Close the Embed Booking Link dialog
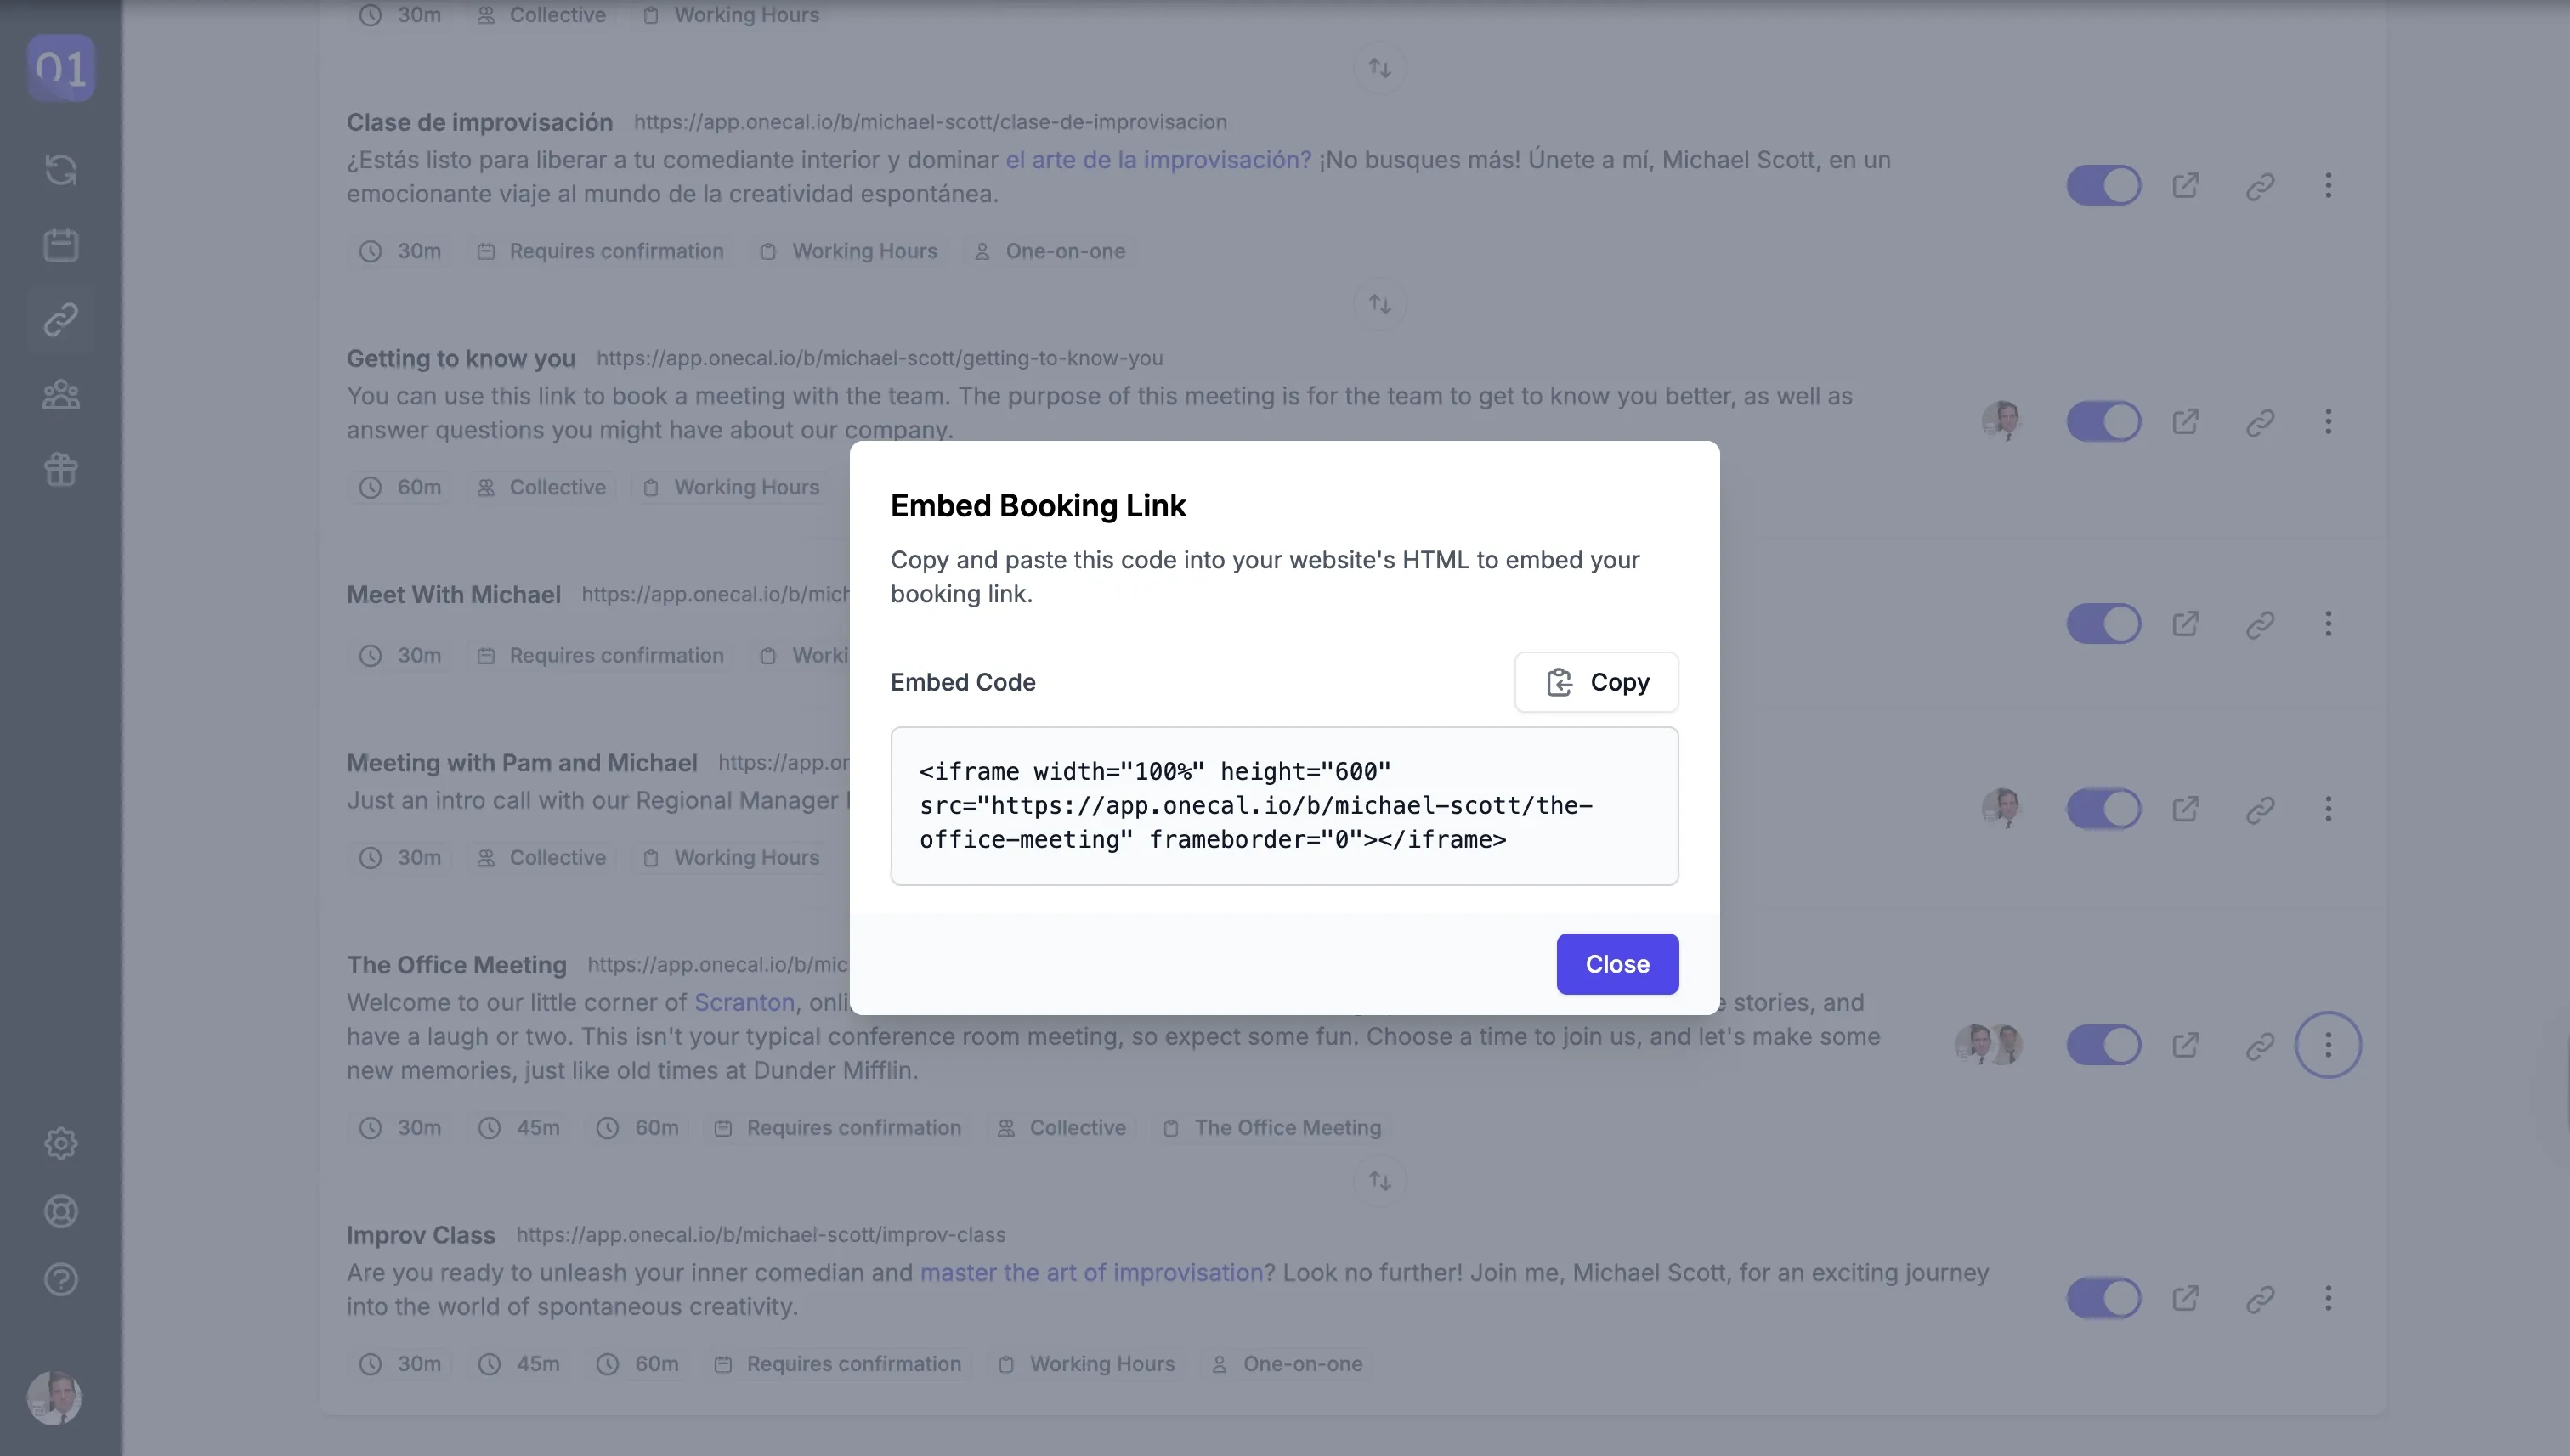The image size is (2570, 1456). pos(1616,963)
